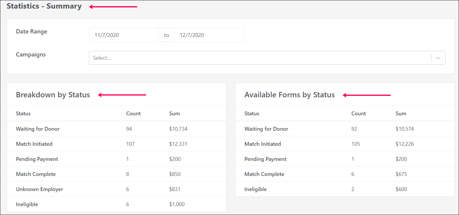Click Status column header in Available Forms table

[x=252, y=114]
